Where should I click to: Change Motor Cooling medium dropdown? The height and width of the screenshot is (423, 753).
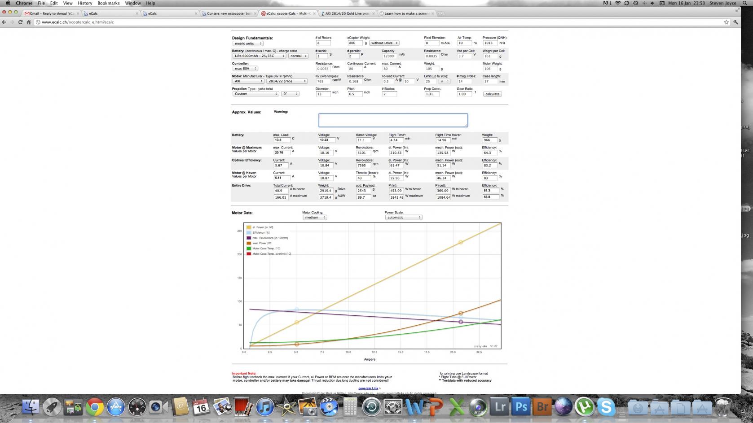pos(314,218)
